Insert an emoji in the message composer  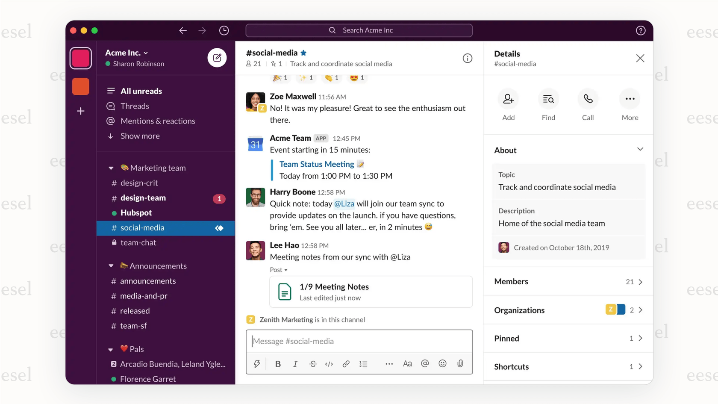pos(442,363)
